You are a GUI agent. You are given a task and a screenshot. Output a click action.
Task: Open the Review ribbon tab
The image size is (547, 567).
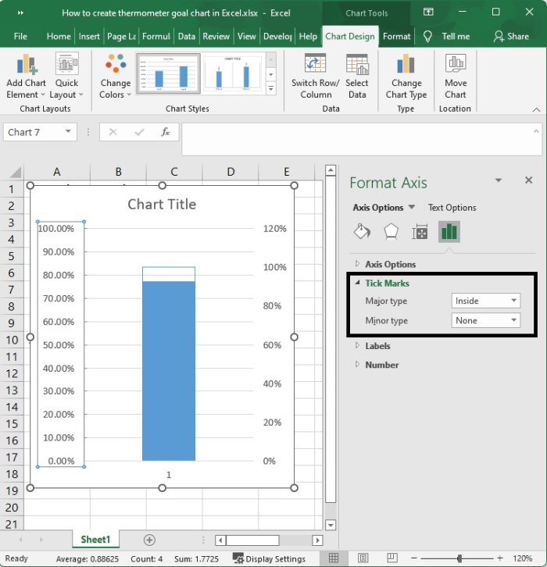tap(216, 36)
